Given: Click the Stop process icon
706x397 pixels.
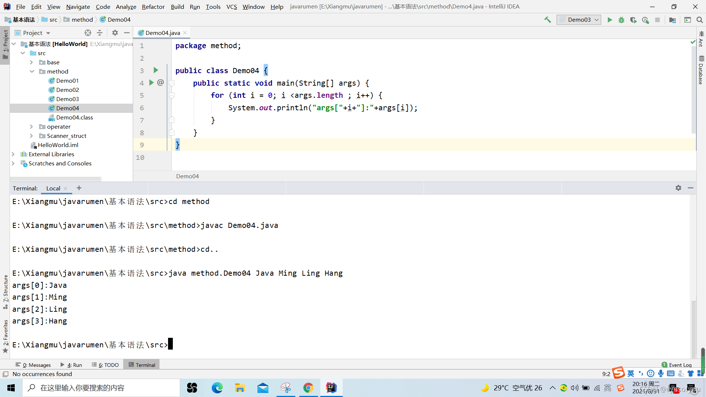Looking at the screenshot, I should click(x=657, y=20).
